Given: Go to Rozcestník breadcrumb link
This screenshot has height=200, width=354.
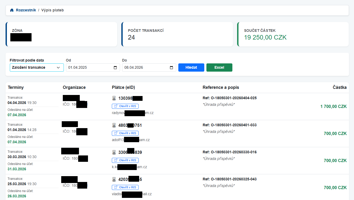Looking at the screenshot, I should [26, 10].
